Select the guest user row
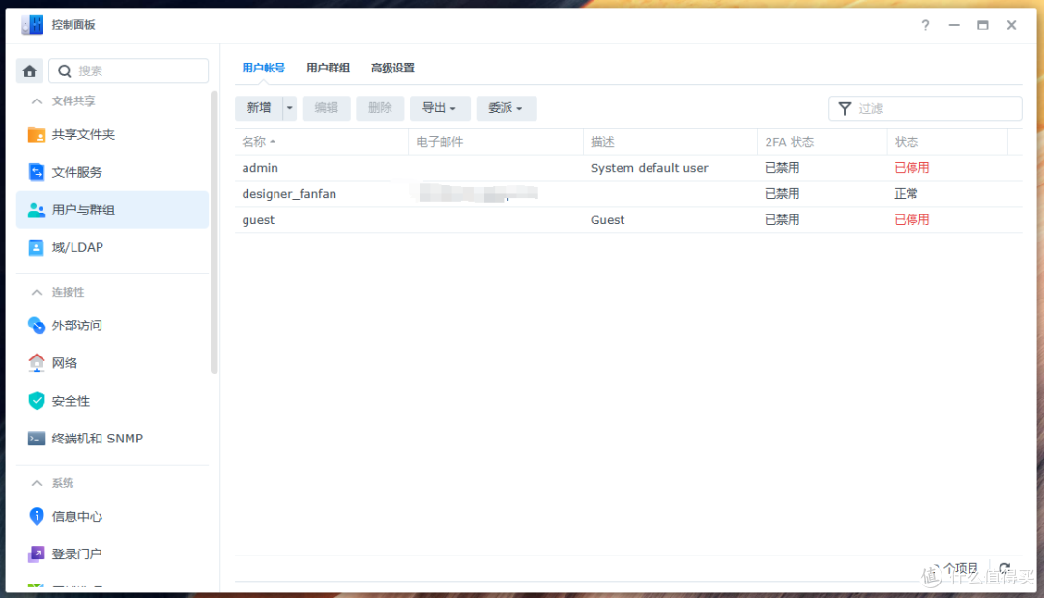The width and height of the screenshot is (1044, 598). click(628, 219)
